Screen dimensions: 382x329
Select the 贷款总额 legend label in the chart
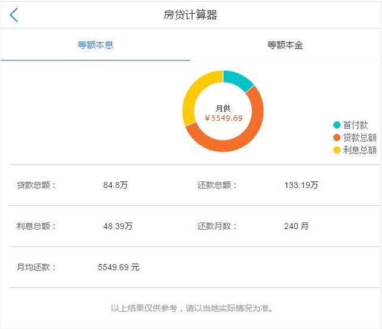point(359,138)
